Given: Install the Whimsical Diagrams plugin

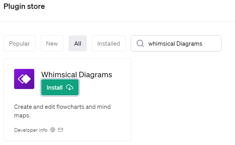Looking at the screenshot, I should coord(60,88).
